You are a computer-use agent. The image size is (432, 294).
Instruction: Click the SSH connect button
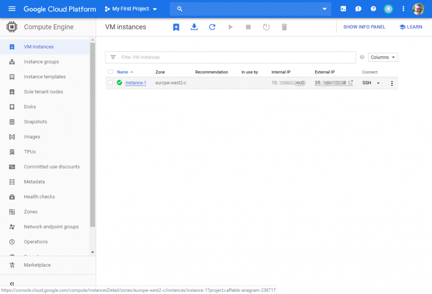click(367, 83)
